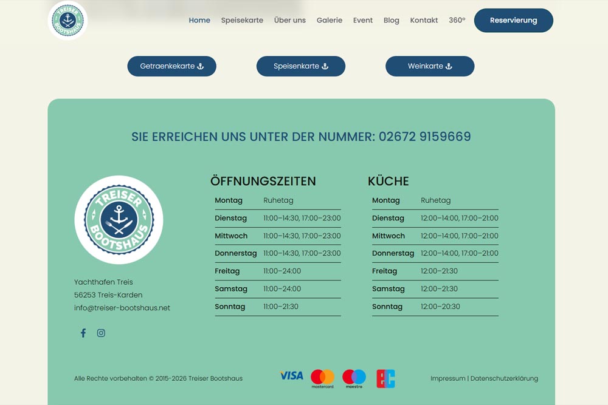Open the Instagram icon link
This screenshot has width=608, height=405.
coord(101,333)
